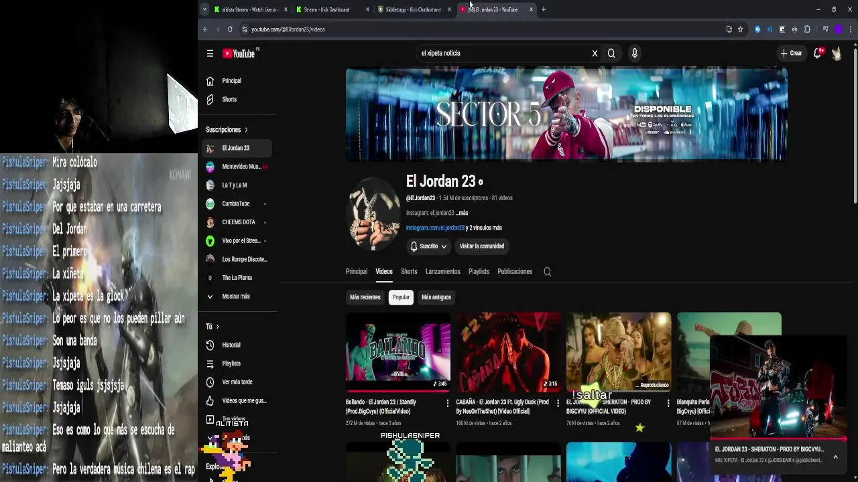The width and height of the screenshot is (858, 482).
Task: Open CHEEMS DOTA subscription
Action: (x=237, y=222)
